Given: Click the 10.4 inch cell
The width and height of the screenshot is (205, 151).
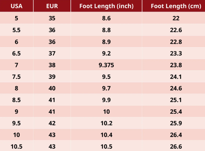Looking at the screenshot, I should tap(106, 135).
